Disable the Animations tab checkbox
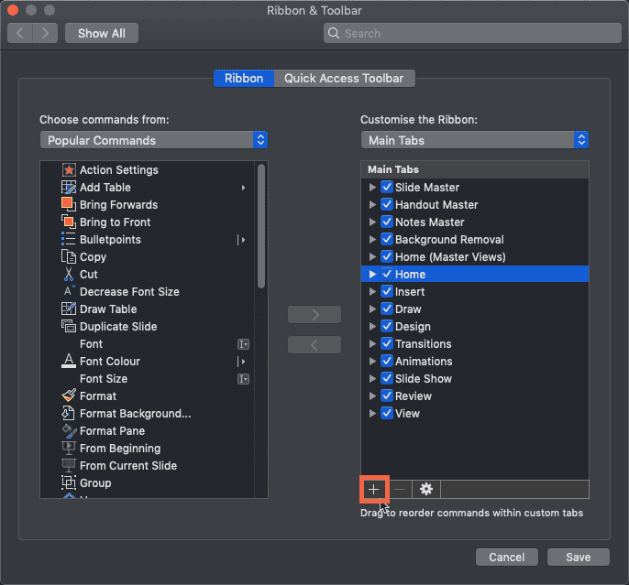629x585 pixels. 387,362
